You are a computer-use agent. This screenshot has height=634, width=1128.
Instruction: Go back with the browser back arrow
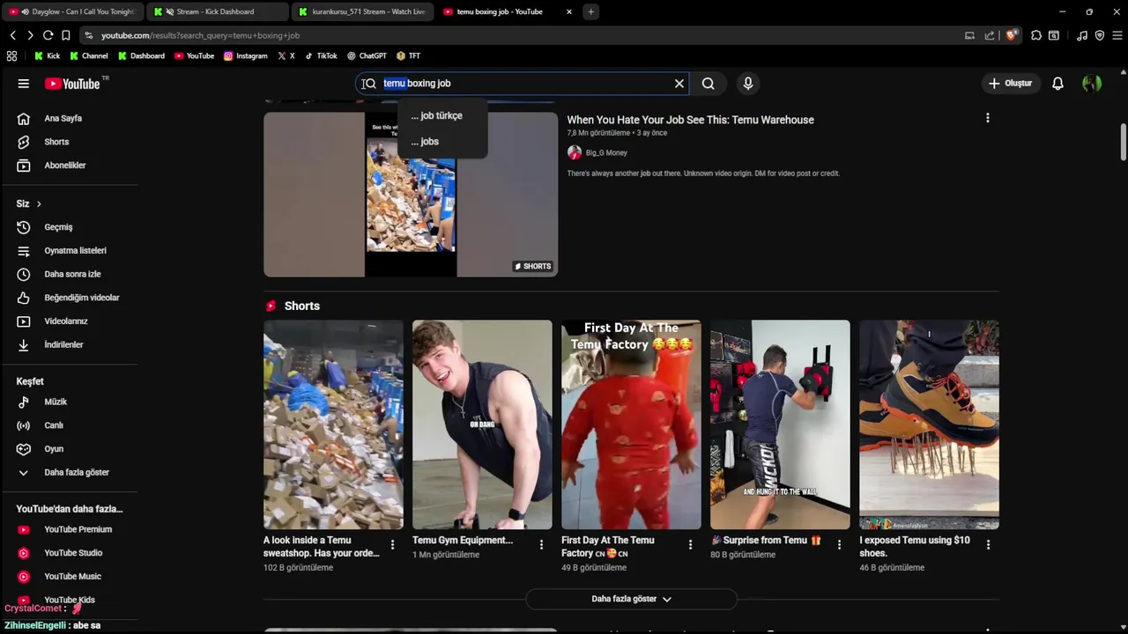[x=13, y=35]
